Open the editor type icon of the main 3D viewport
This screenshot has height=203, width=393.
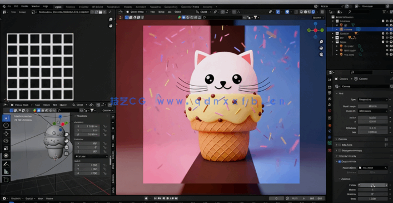pos(120,12)
